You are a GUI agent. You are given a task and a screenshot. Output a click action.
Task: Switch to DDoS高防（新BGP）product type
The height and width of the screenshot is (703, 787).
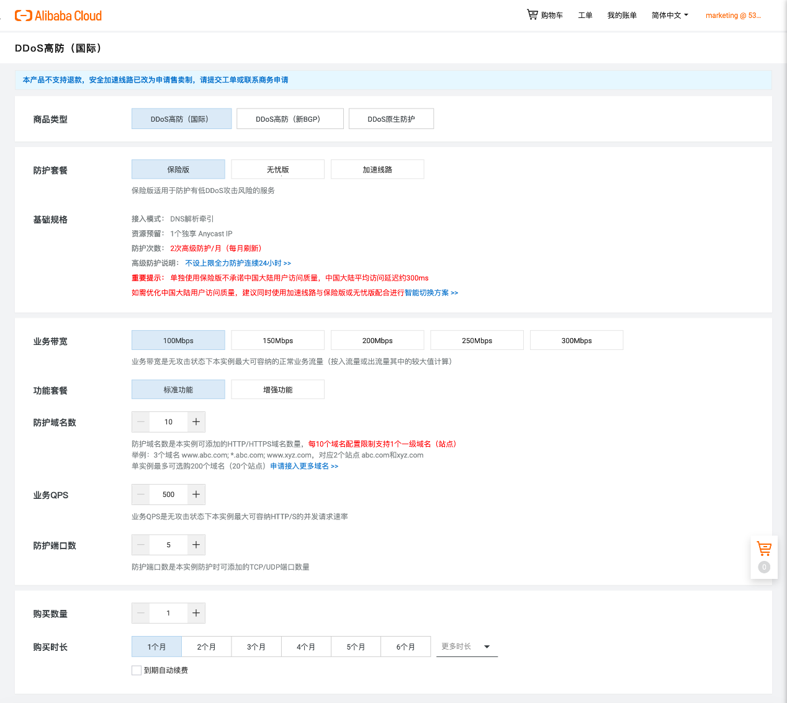290,119
